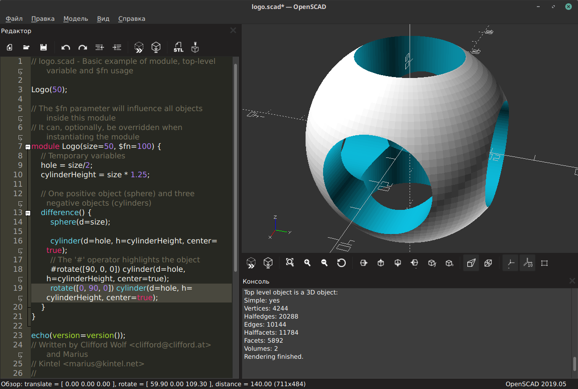Click console line 'Rendering finished.'

point(274,356)
